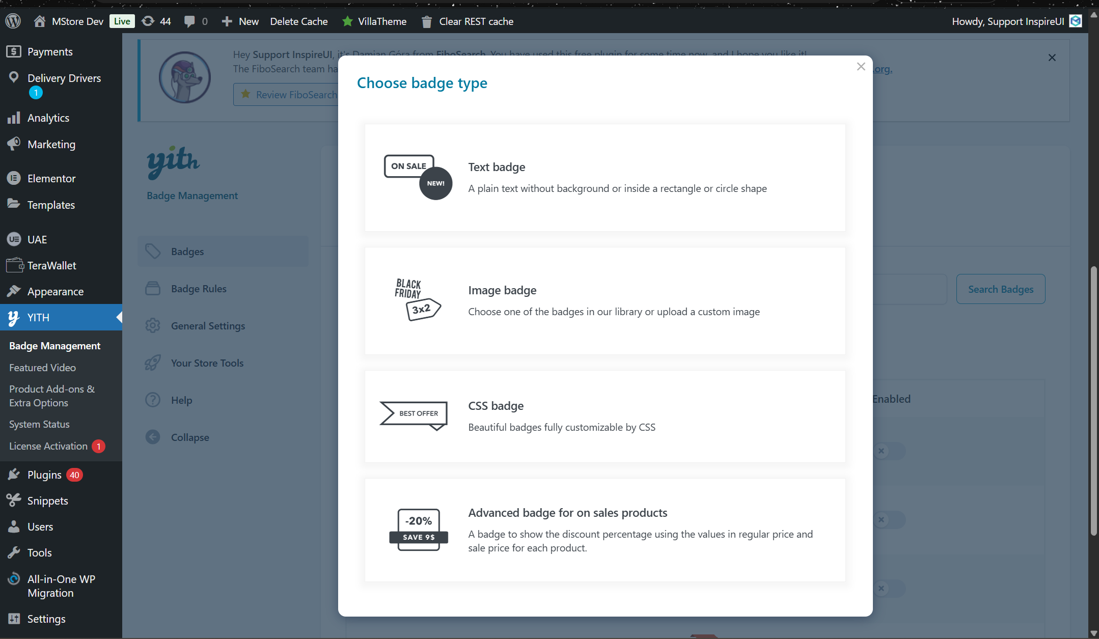Choose the Image badge type

(605, 301)
